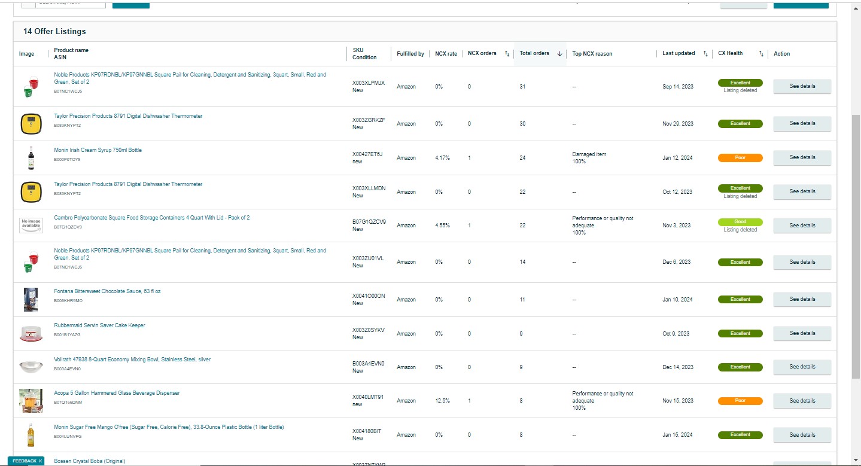See details for Taylor thermometer SKU X003XLLMDN
The height and width of the screenshot is (466, 861).
coord(802,192)
